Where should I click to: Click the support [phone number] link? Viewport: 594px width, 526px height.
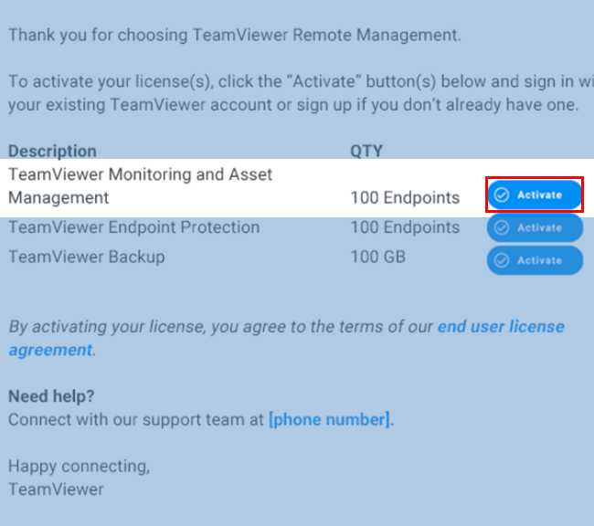329,419
